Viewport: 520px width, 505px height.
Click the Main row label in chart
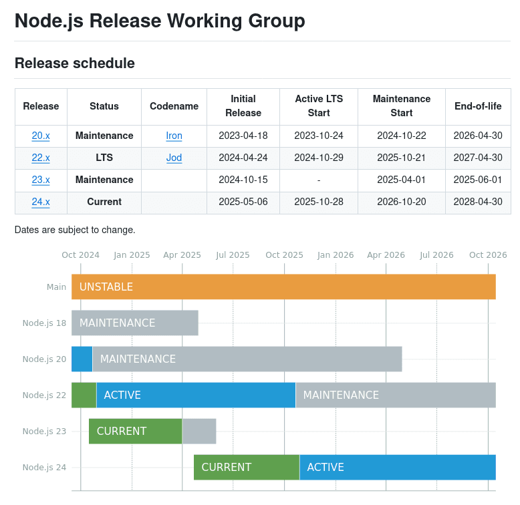pos(56,287)
